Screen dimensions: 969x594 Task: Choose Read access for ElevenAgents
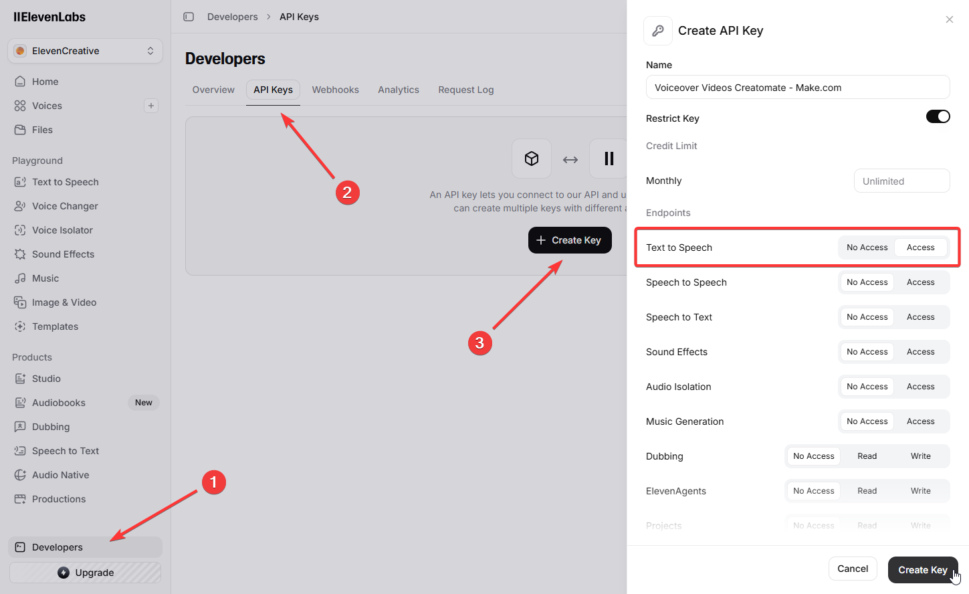[x=867, y=491]
